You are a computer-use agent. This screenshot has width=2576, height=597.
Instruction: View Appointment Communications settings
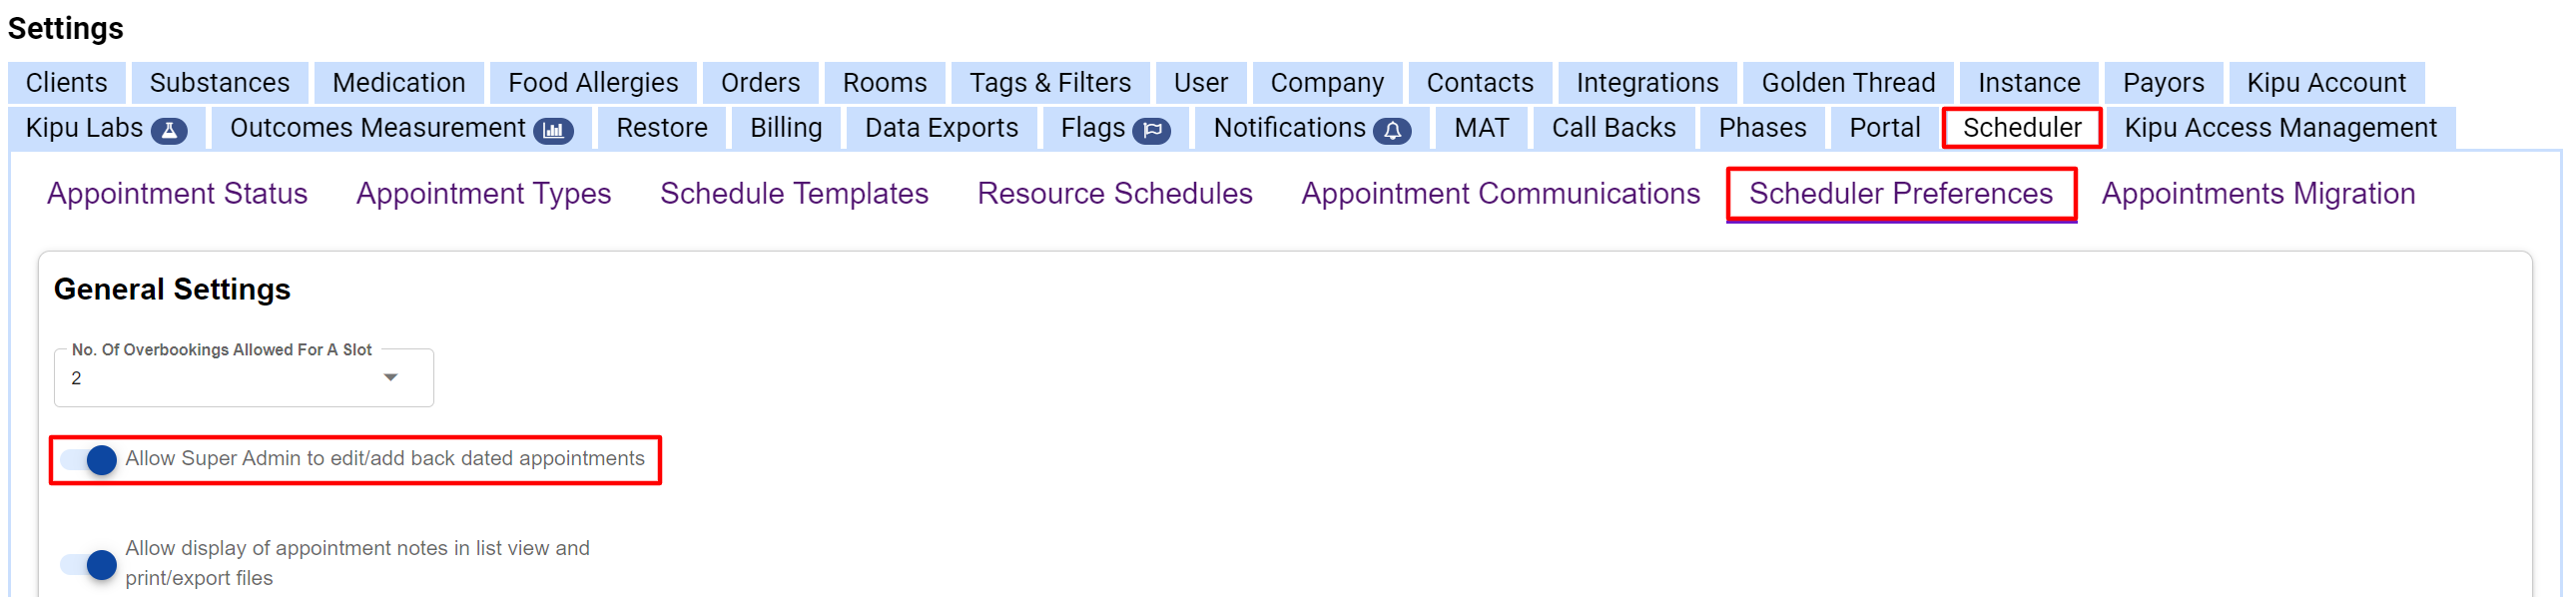point(1500,194)
